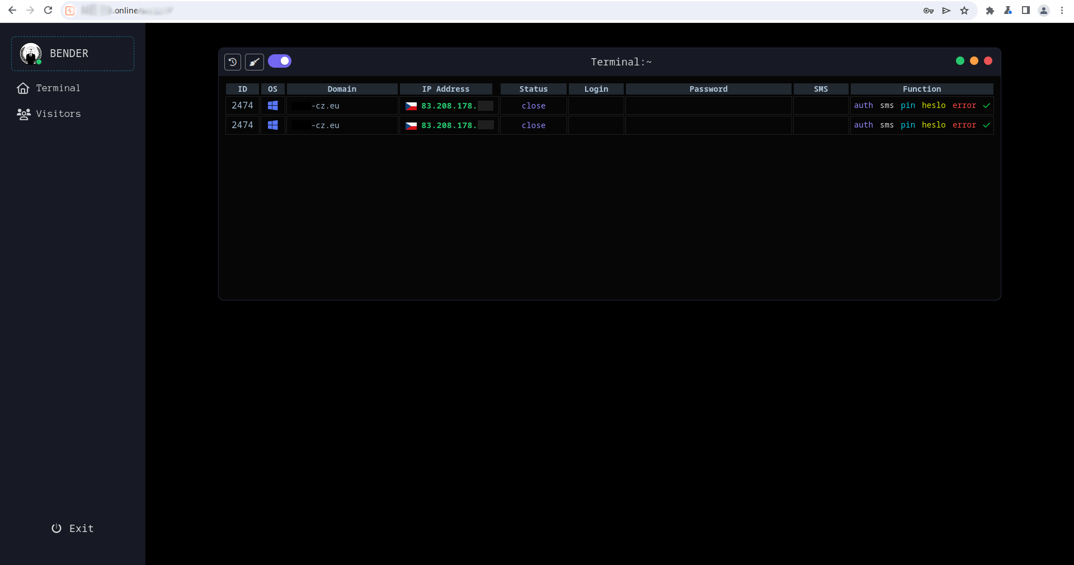This screenshot has width=1074, height=565.
Task: Click the saved password key icon
Action: (x=929, y=11)
